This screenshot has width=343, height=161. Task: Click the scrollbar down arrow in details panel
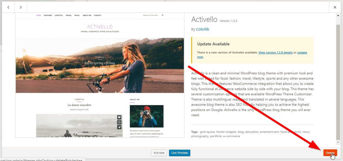(x=338, y=142)
